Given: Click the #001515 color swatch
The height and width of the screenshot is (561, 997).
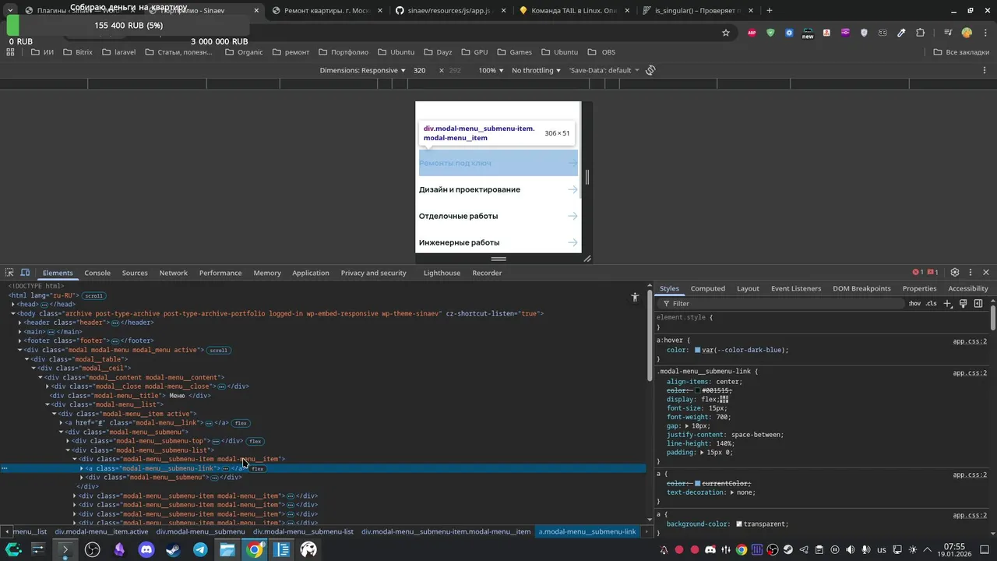Looking at the screenshot, I should click(698, 390).
